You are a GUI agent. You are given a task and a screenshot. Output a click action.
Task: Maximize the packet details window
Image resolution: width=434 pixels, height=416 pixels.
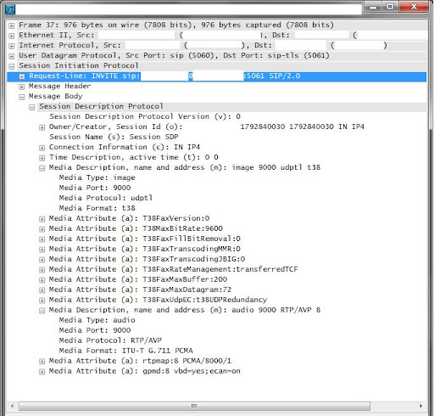pyautogui.click(x=390, y=7)
